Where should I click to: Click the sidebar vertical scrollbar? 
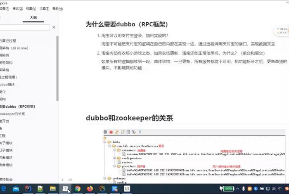tap(57, 69)
